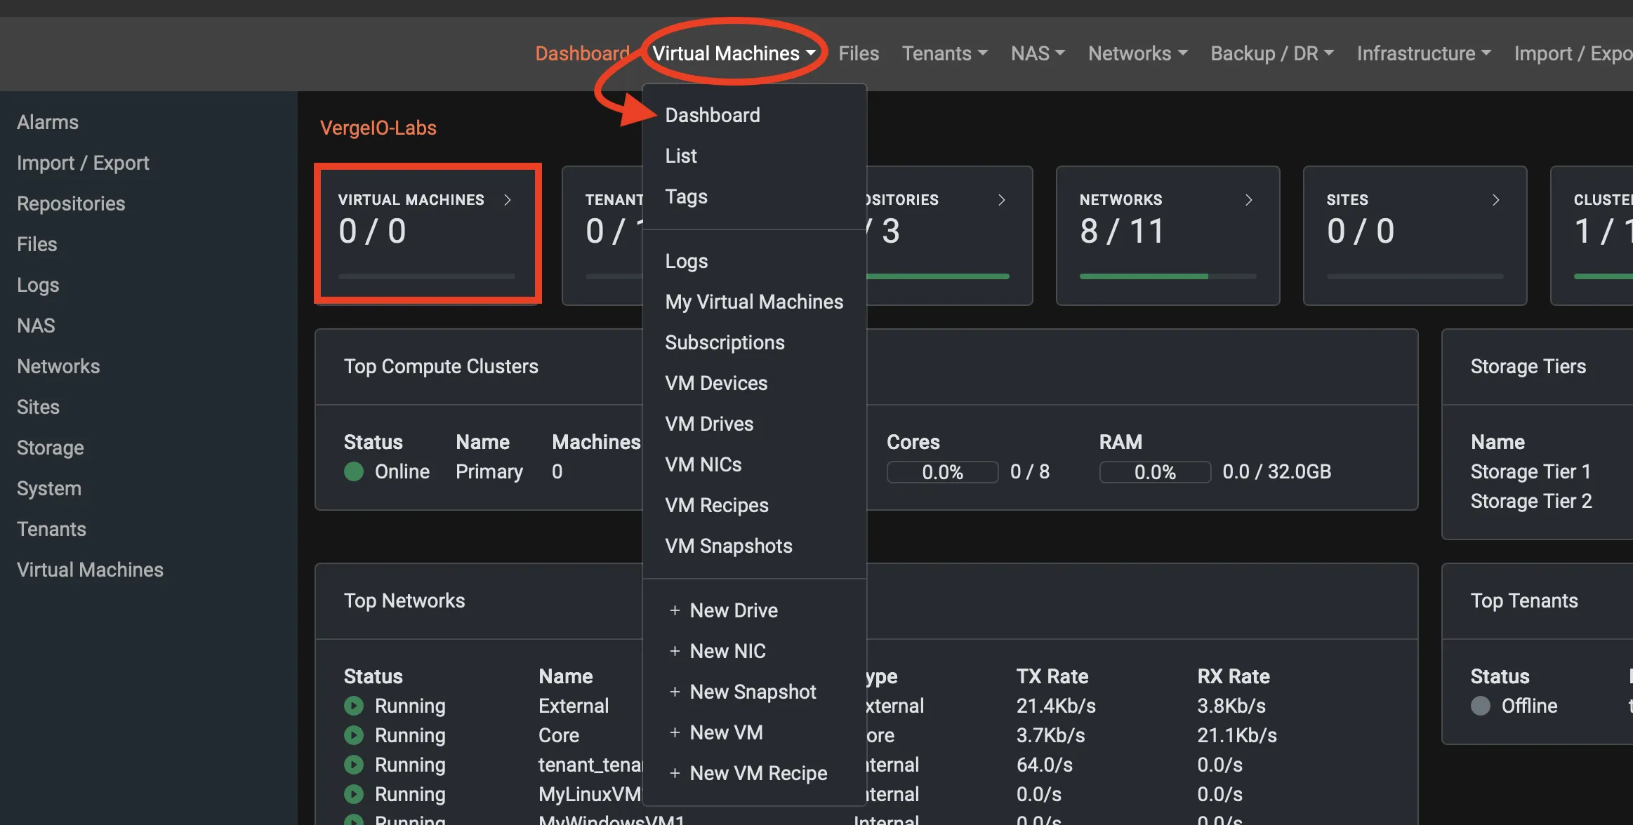Open the Backup / DR dropdown
This screenshot has height=825, width=1633.
[x=1271, y=53]
